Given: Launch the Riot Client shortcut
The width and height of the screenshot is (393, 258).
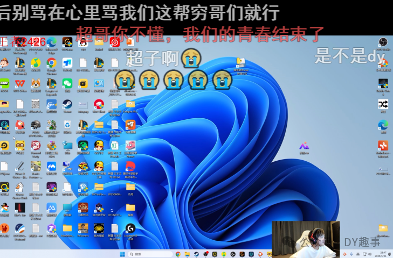Looking at the screenshot, I should pyautogui.click(x=99, y=106).
